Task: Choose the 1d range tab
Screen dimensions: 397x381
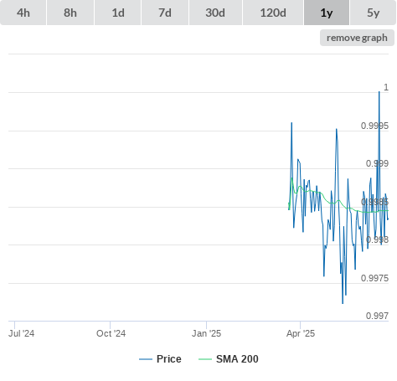Action: point(118,13)
